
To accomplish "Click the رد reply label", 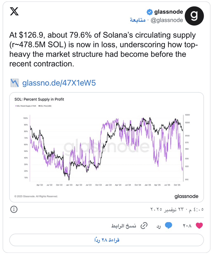I will point(159,226).
